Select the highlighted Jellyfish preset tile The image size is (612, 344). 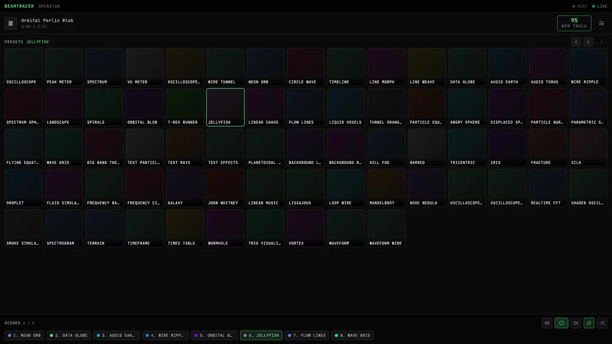click(225, 107)
